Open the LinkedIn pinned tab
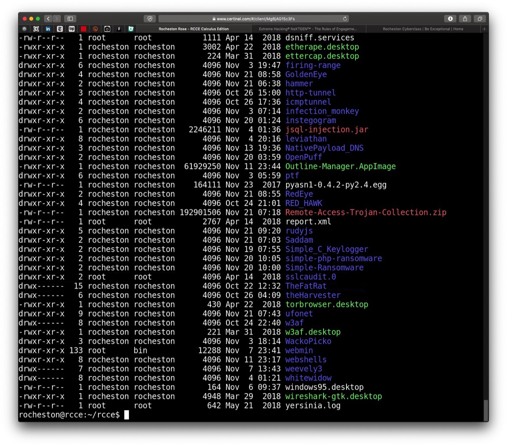The image size is (507, 446). click(x=48, y=29)
